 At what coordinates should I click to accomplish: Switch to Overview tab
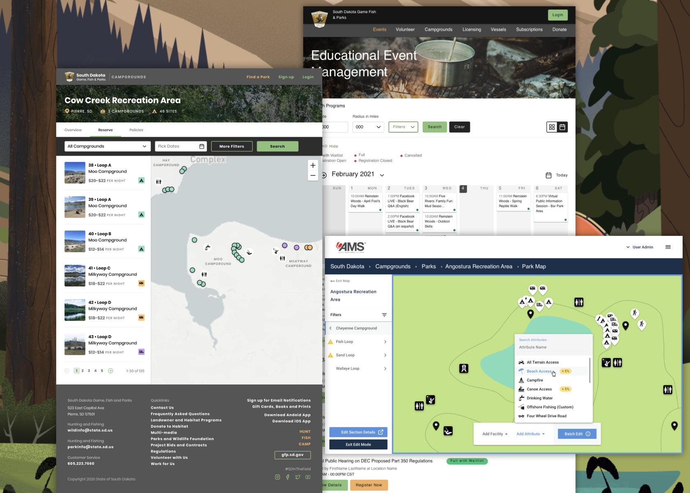(x=73, y=130)
